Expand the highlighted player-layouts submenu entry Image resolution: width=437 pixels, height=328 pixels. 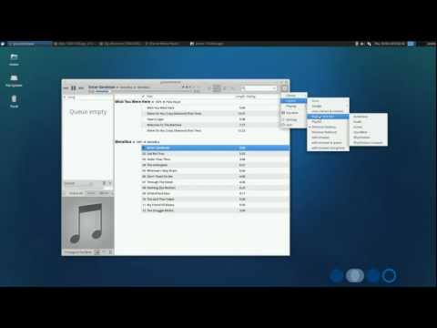[x=328, y=117]
